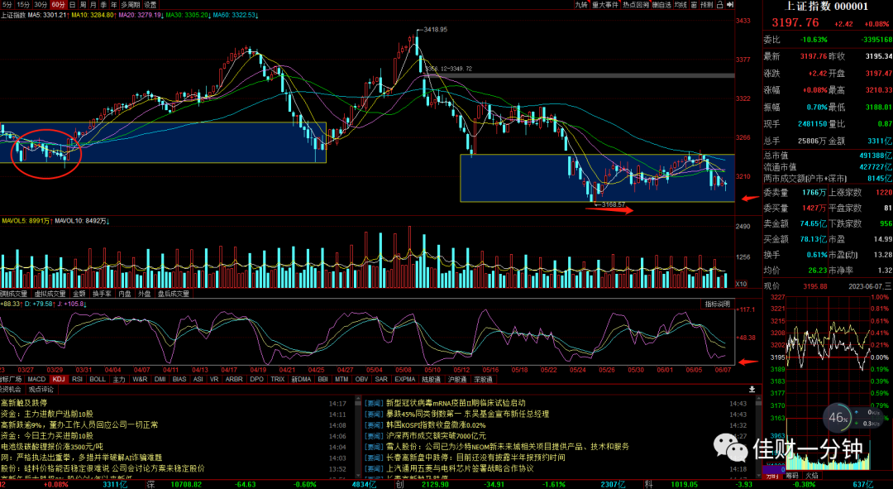Open news 沪深两市成交额突破7000亿元
Screen dimensions: 893x489
tap(436, 436)
